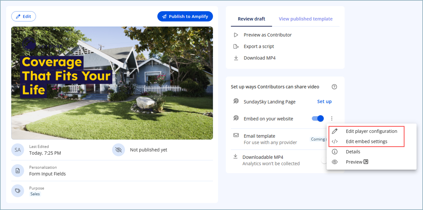Click the Email template envelope icon
This screenshot has width=423, height=210.
pos(236,135)
